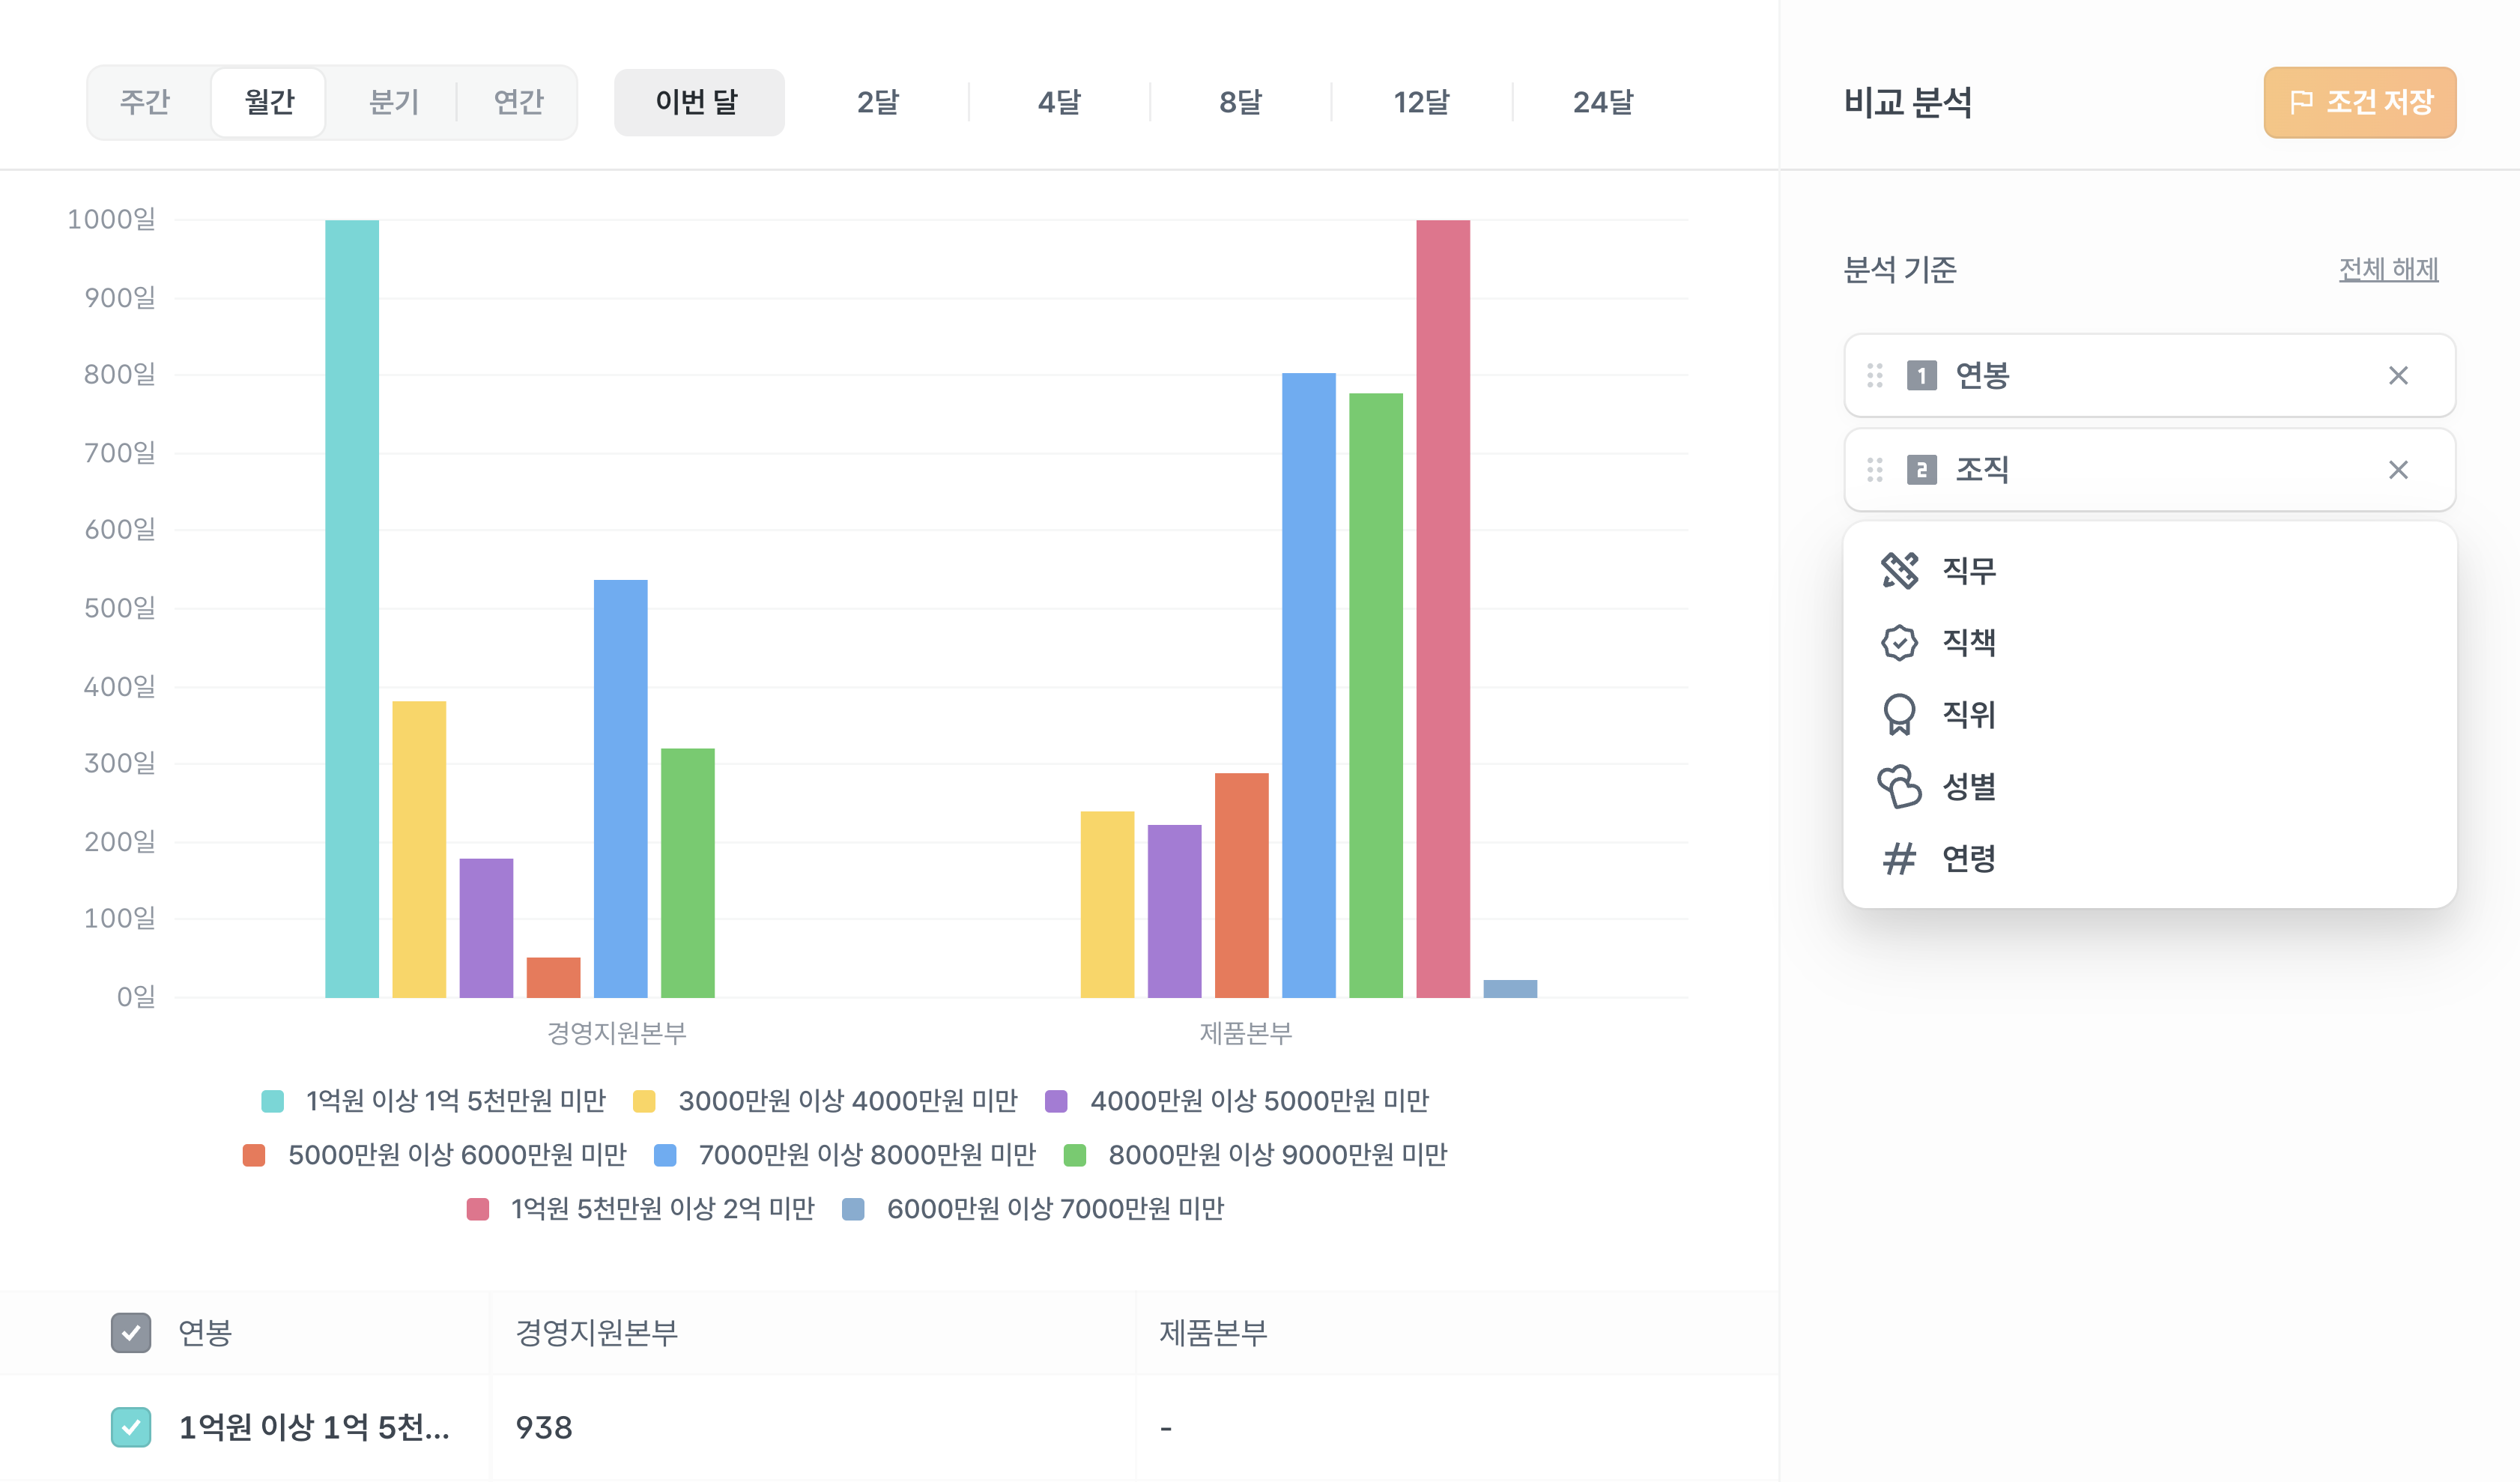The width and height of the screenshot is (2520, 1482).
Task: Select the 12달 range option
Action: pos(1421,102)
